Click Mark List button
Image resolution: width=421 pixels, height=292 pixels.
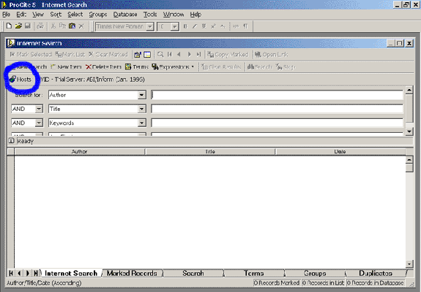[x=70, y=55]
